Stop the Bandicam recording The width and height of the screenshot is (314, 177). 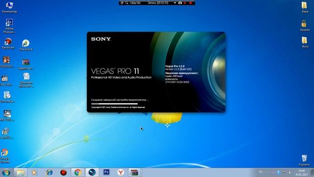tap(191, 3)
